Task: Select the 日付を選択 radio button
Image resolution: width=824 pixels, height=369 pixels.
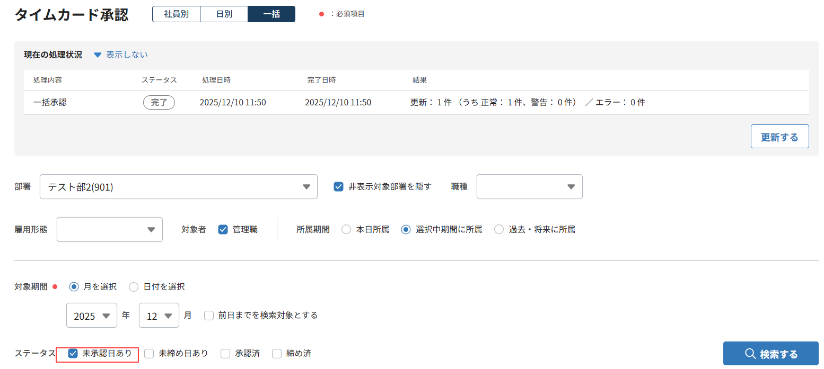Action: pos(134,287)
